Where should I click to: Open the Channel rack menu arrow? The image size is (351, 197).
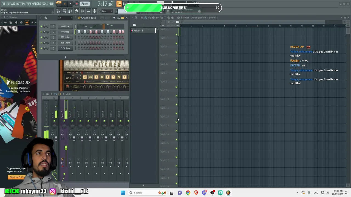coord(41,18)
